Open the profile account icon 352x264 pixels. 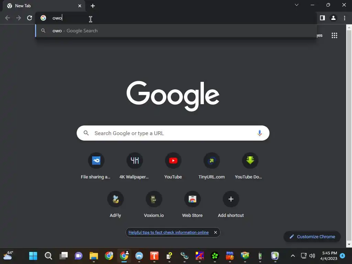(333, 18)
